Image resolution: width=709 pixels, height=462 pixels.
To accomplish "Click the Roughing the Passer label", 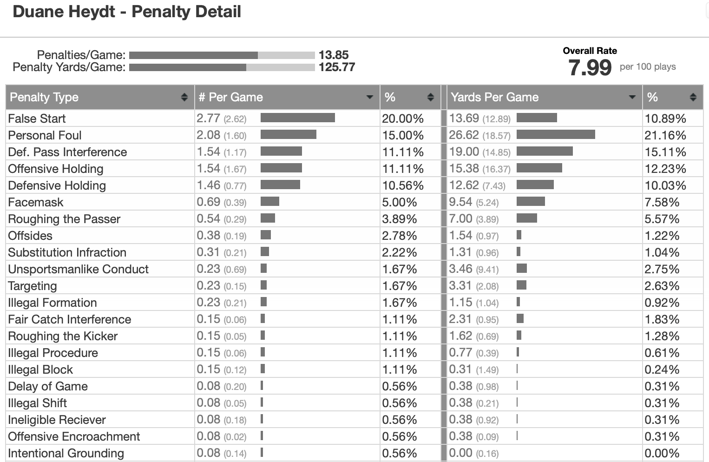I will [x=64, y=219].
